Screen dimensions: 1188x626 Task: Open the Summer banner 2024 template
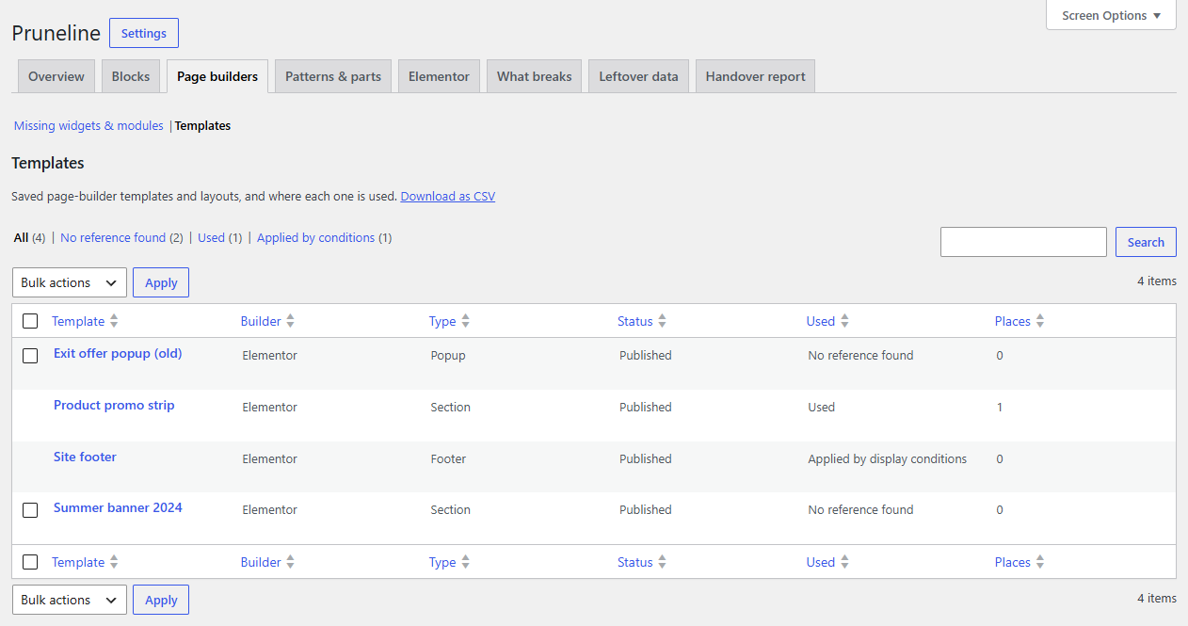coord(118,508)
